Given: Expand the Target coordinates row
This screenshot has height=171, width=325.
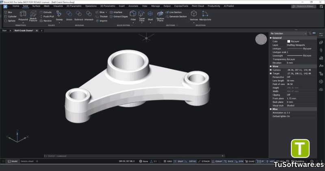Looking at the screenshot, I should pyautogui.click(x=271, y=74).
